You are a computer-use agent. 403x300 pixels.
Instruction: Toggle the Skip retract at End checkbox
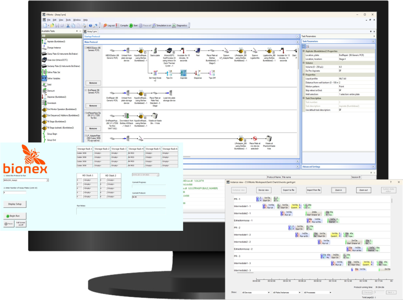coord(340,90)
